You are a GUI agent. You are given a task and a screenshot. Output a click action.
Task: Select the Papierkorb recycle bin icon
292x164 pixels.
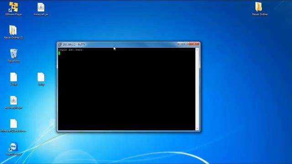tap(14, 55)
